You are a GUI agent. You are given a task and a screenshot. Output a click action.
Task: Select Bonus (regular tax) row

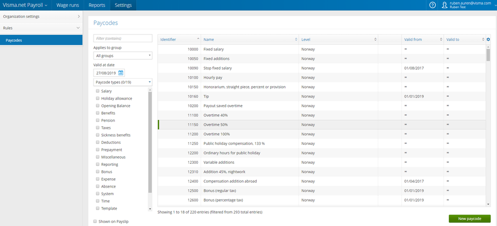pos(321,191)
